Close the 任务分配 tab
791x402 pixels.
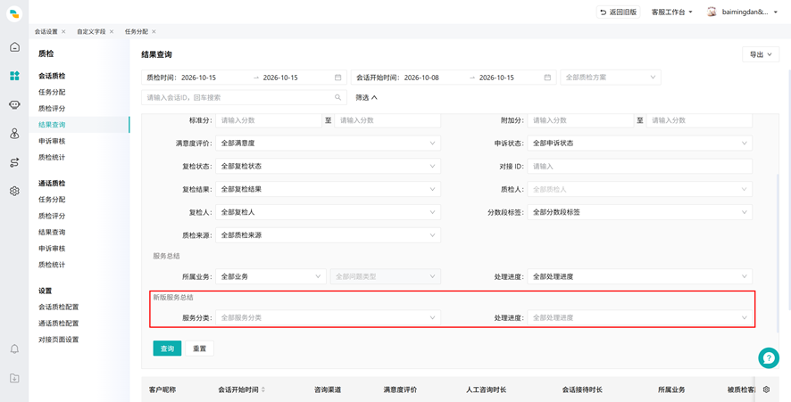click(x=154, y=31)
